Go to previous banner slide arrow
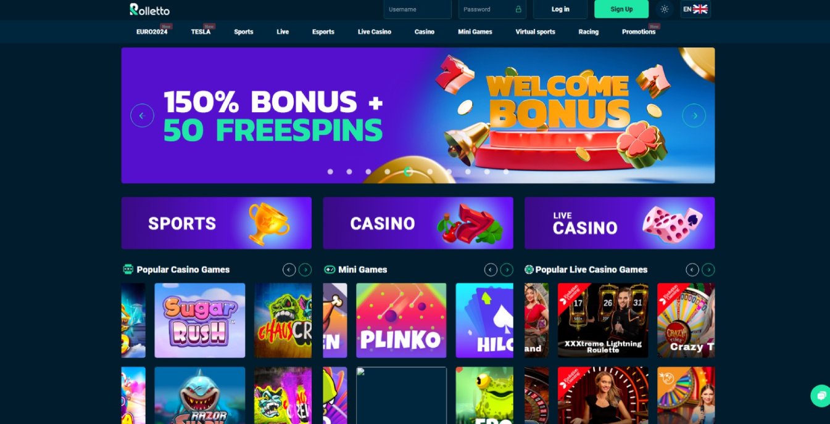 142,115
